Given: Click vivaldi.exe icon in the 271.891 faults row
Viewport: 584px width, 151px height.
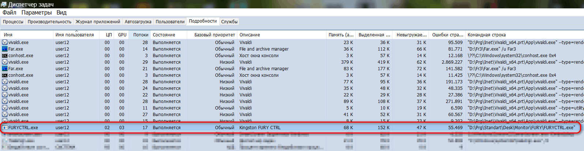Looking at the screenshot, I should coord(5,102).
